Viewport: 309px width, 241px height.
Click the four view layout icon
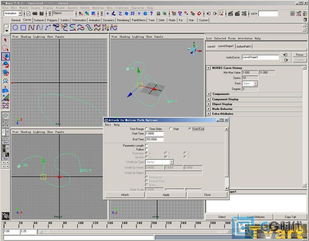pos(5,123)
